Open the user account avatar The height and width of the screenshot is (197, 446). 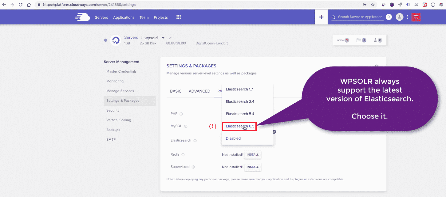pos(399,17)
